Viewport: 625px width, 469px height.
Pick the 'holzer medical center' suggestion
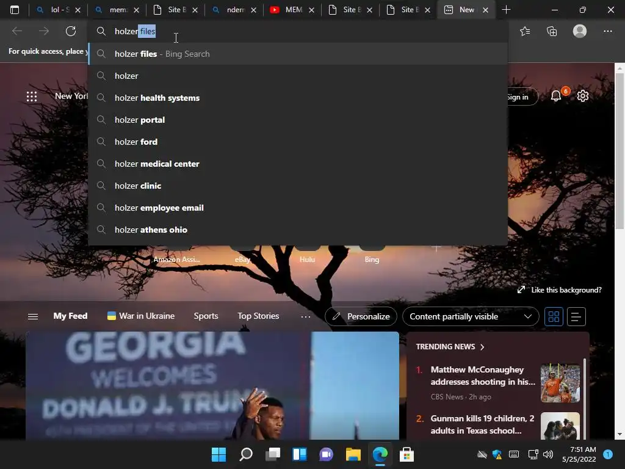[298, 164]
